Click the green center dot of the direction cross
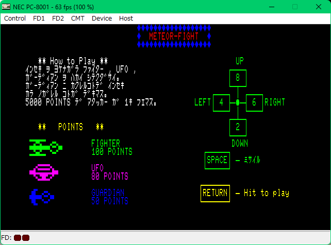 (x=238, y=102)
